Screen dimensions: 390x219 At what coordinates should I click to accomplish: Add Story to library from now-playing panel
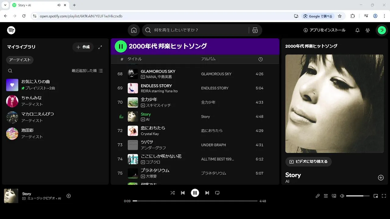[381, 178]
